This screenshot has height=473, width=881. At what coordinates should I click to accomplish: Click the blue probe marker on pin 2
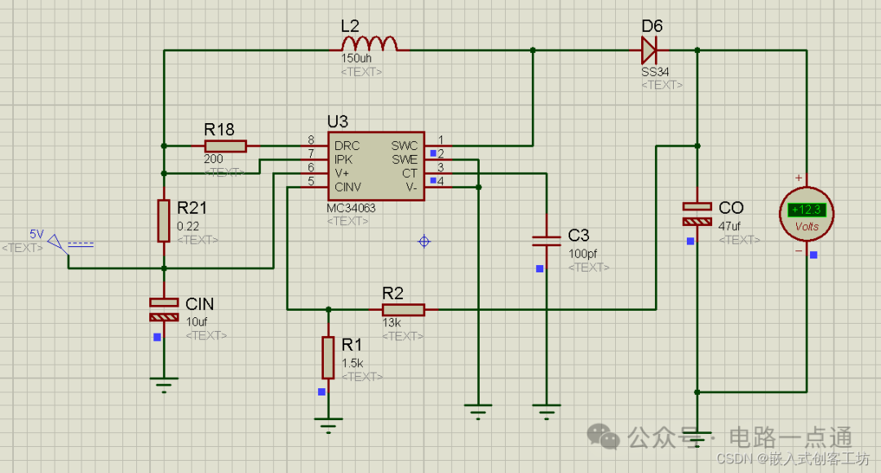click(433, 153)
